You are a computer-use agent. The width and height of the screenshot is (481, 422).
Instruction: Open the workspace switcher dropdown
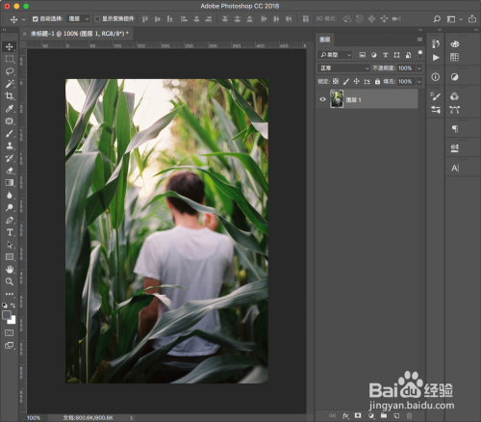[x=454, y=19]
